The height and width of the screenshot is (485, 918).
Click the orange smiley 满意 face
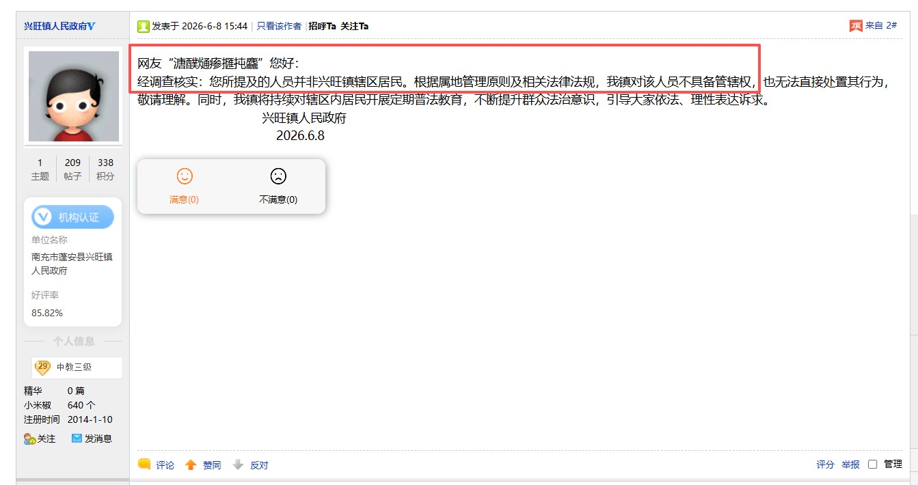coord(185,176)
